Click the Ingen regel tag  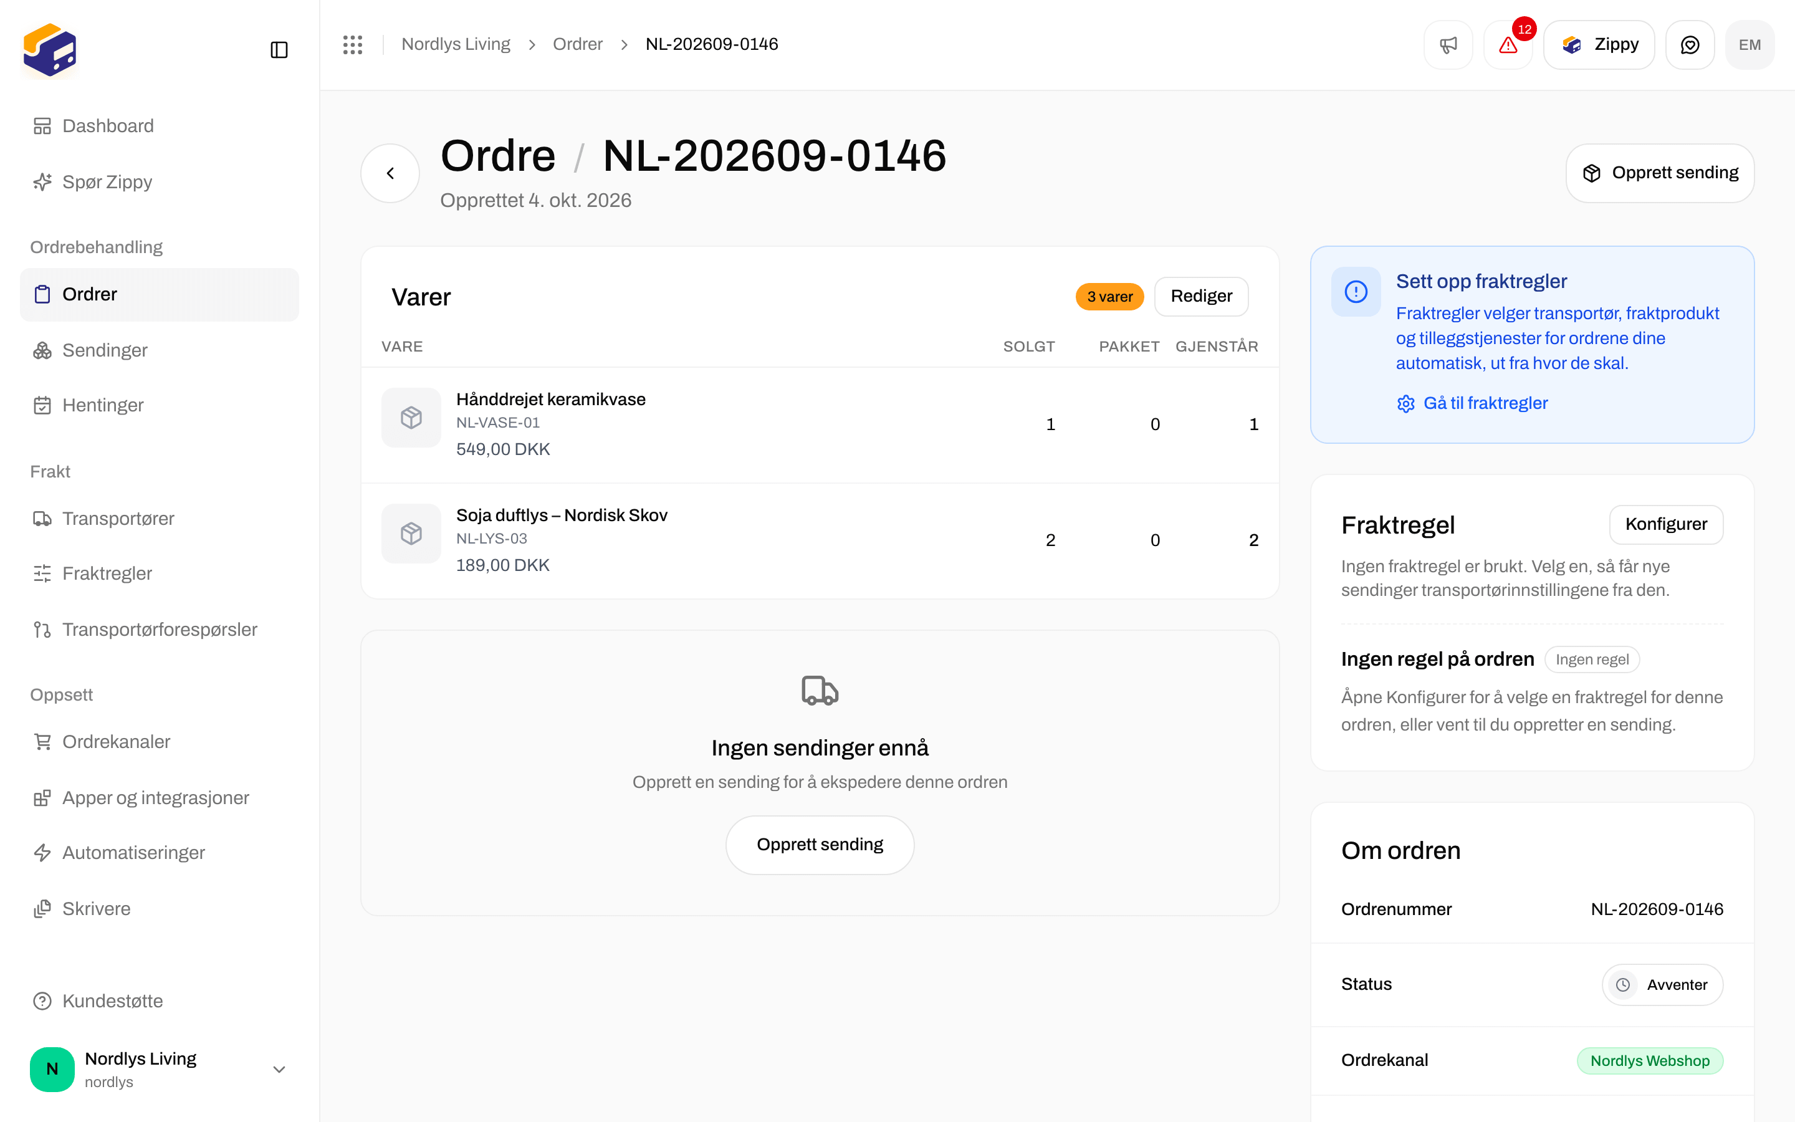coord(1592,659)
